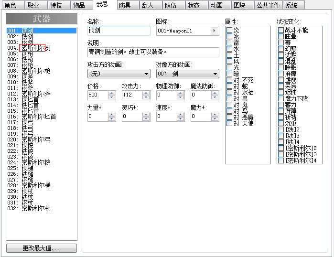Open the 队伍 tab
The width and height of the screenshot is (334, 257).
point(173,5)
